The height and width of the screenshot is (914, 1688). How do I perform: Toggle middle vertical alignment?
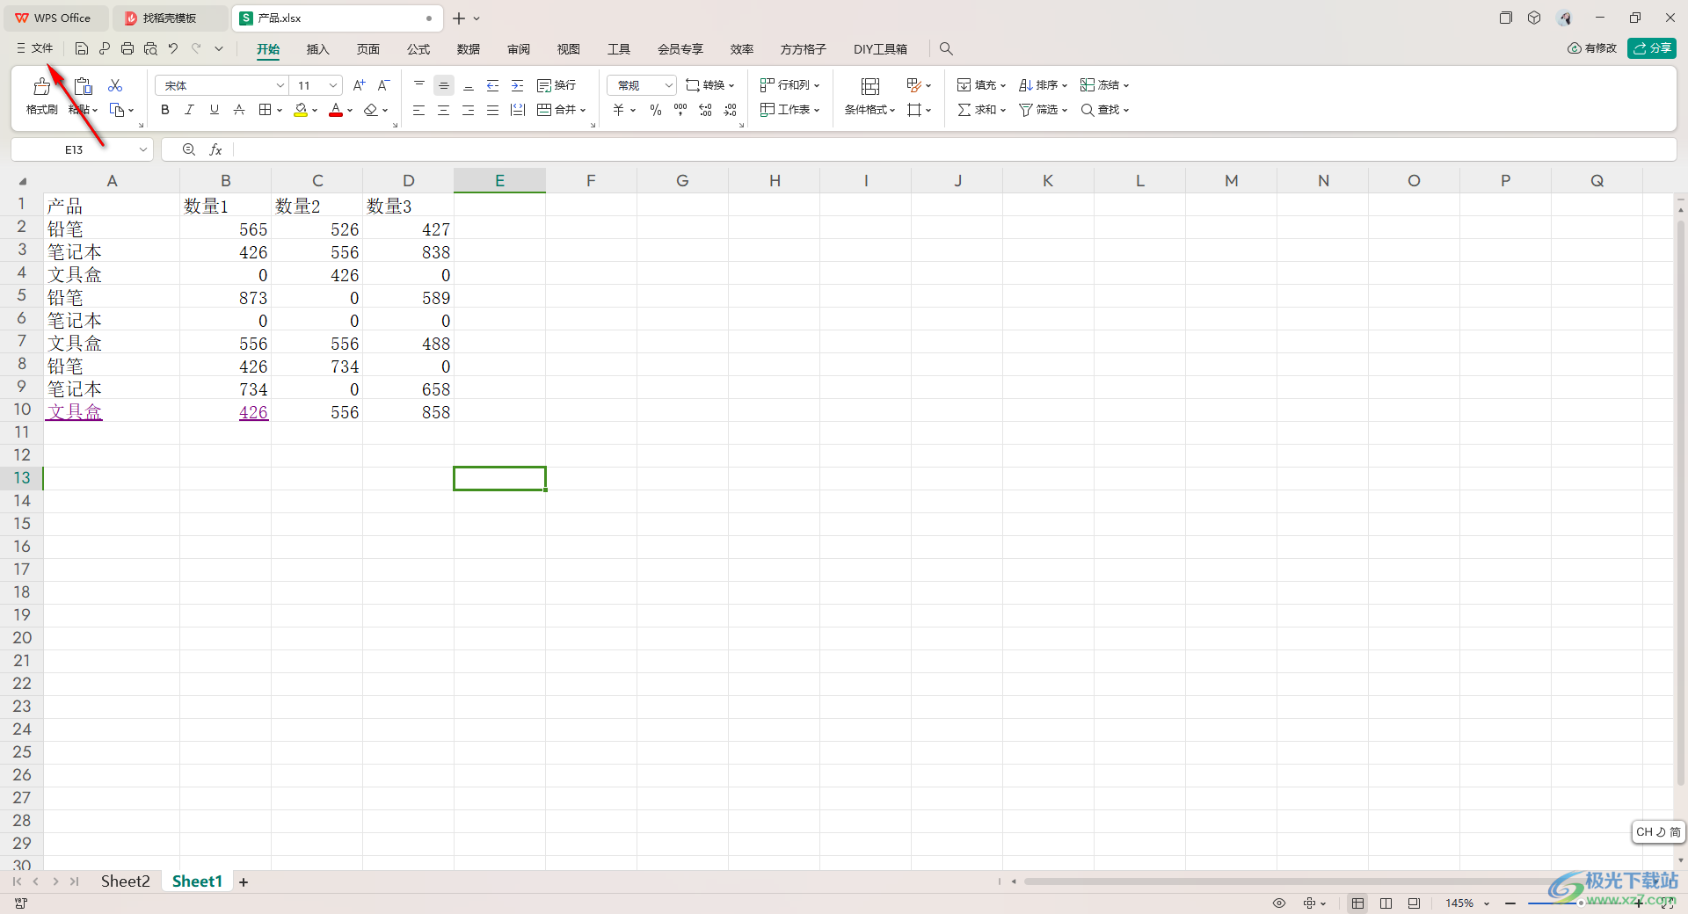point(444,85)
